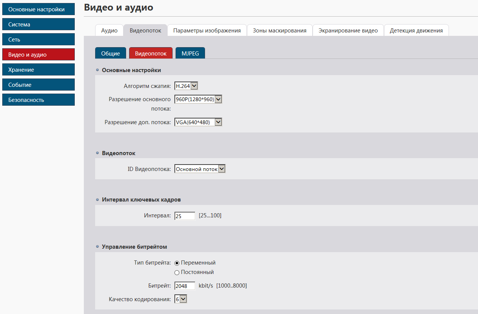Click the Интервал input field
The height and width of the screenshot is (314, 478).
pos(185,216)
